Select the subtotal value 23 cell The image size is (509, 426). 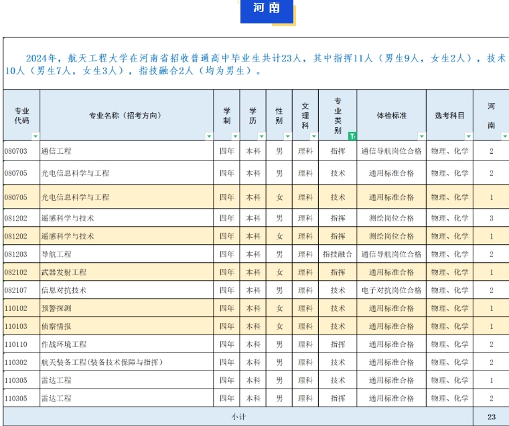click(491, 416)
